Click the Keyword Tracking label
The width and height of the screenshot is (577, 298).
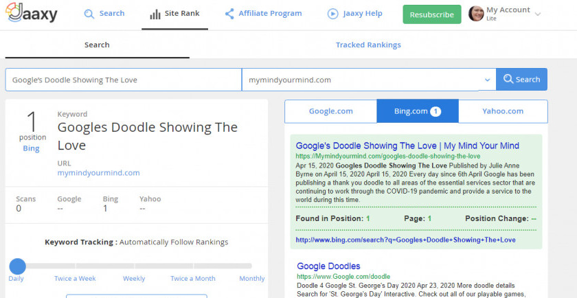click(81, 242)
